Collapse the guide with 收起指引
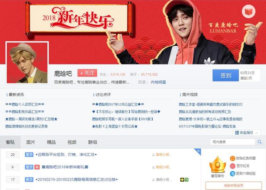The image size is (266, 190). 246,133
